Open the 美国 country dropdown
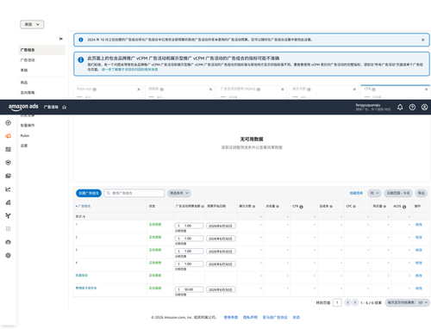This screenshot has width=431, height=329. tap(32, 24)
